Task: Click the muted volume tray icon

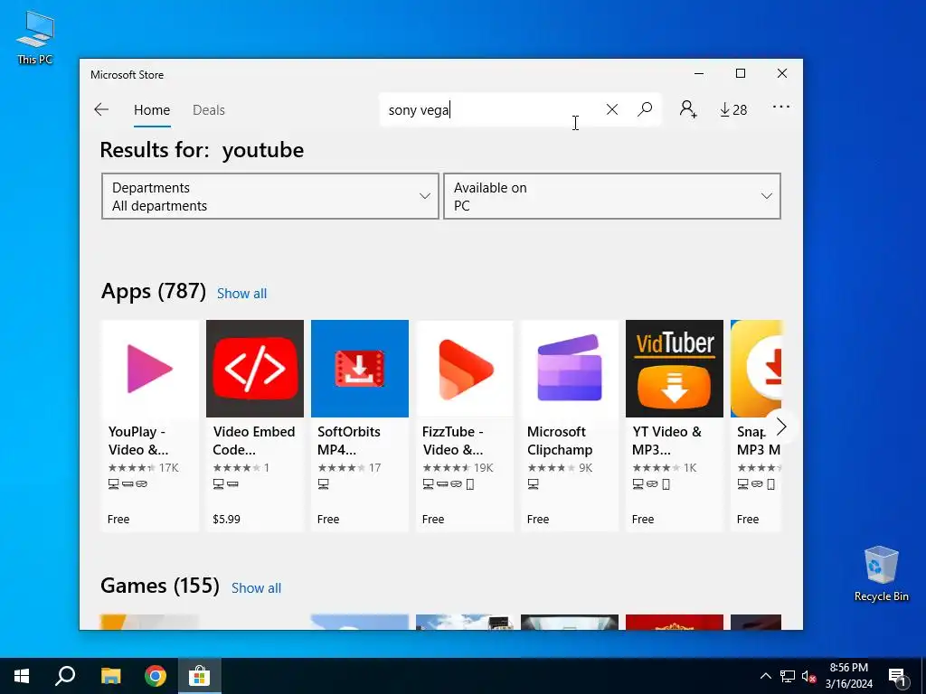Action: (808, 676)
